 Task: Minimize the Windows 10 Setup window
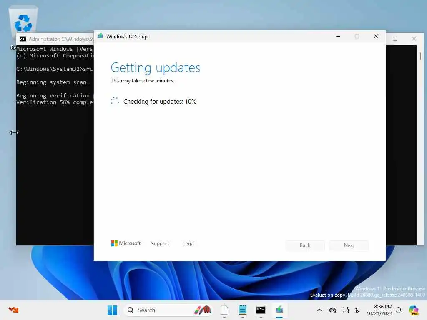point(338,36)
